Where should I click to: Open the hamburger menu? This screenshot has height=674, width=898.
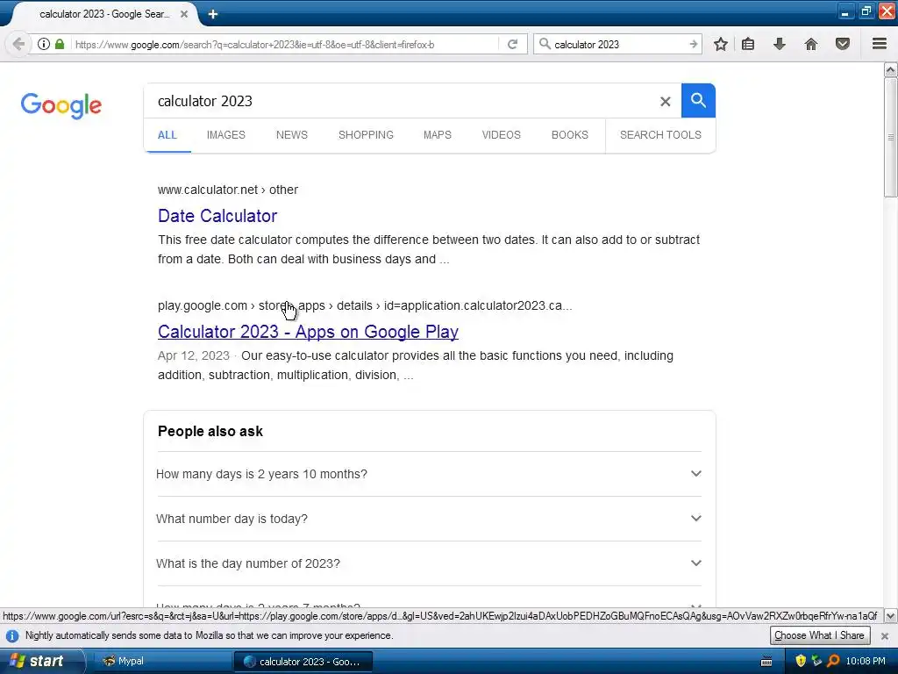(880, 44)
